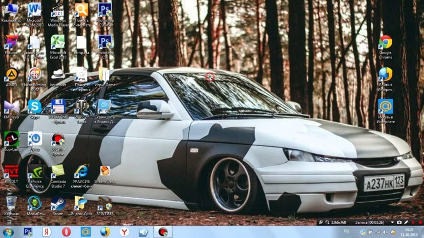Image resolution: width=424 pixels, height=238 pixels.
Task: Launch AIMP3 music player icon
Action: [x=11, y=75]
